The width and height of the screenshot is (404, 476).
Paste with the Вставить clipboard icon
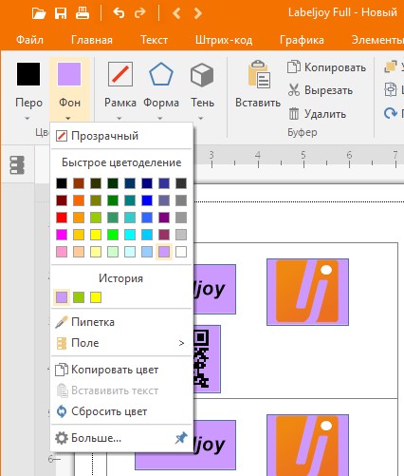[259, 75]
